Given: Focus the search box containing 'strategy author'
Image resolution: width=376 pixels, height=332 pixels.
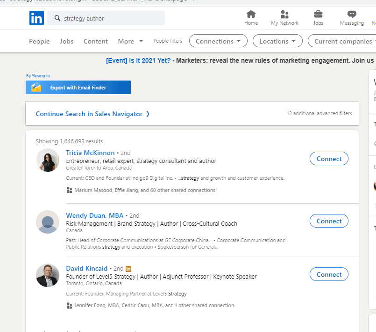Looking at the screenshot, I should (x=106, y=18).
